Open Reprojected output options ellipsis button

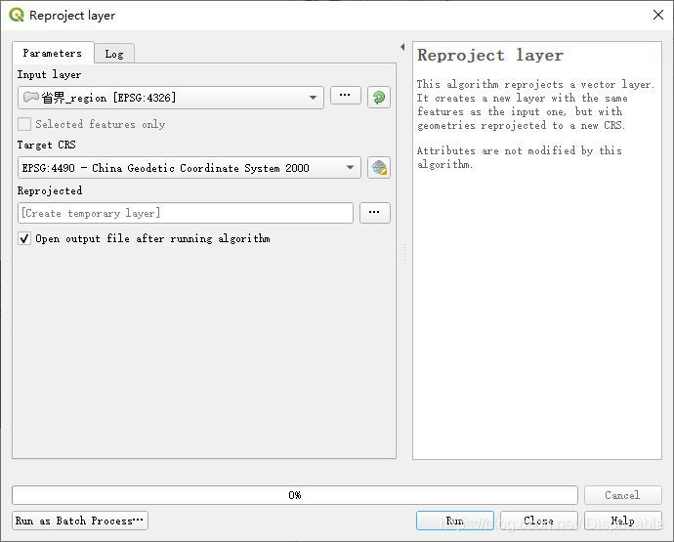point(374,212)
